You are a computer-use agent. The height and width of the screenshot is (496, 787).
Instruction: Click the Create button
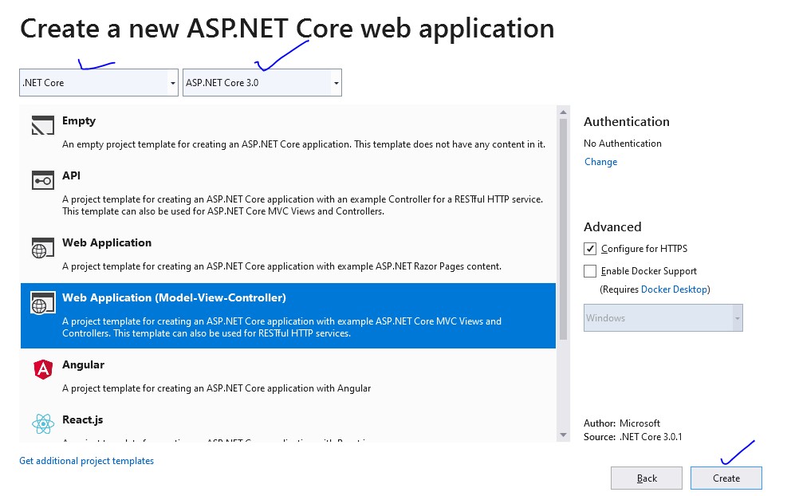(x=726, y=478)
